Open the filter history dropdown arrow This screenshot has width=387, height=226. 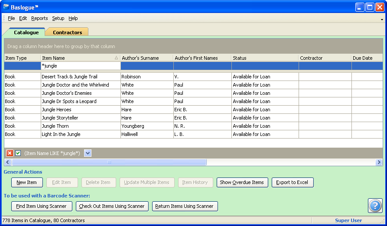(88, 153)
